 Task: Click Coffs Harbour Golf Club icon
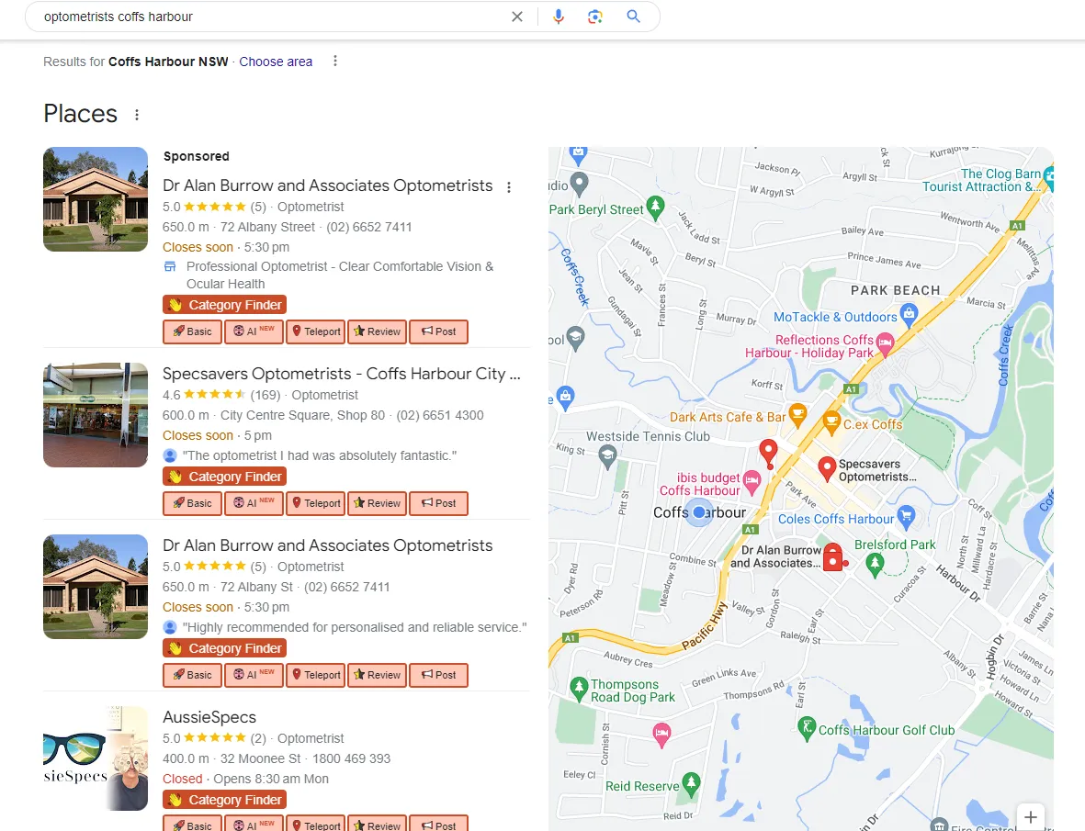(806, 728)
